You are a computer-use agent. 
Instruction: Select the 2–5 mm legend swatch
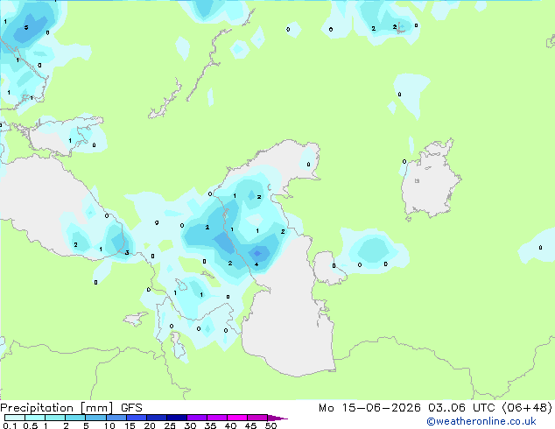click(75, 418)
